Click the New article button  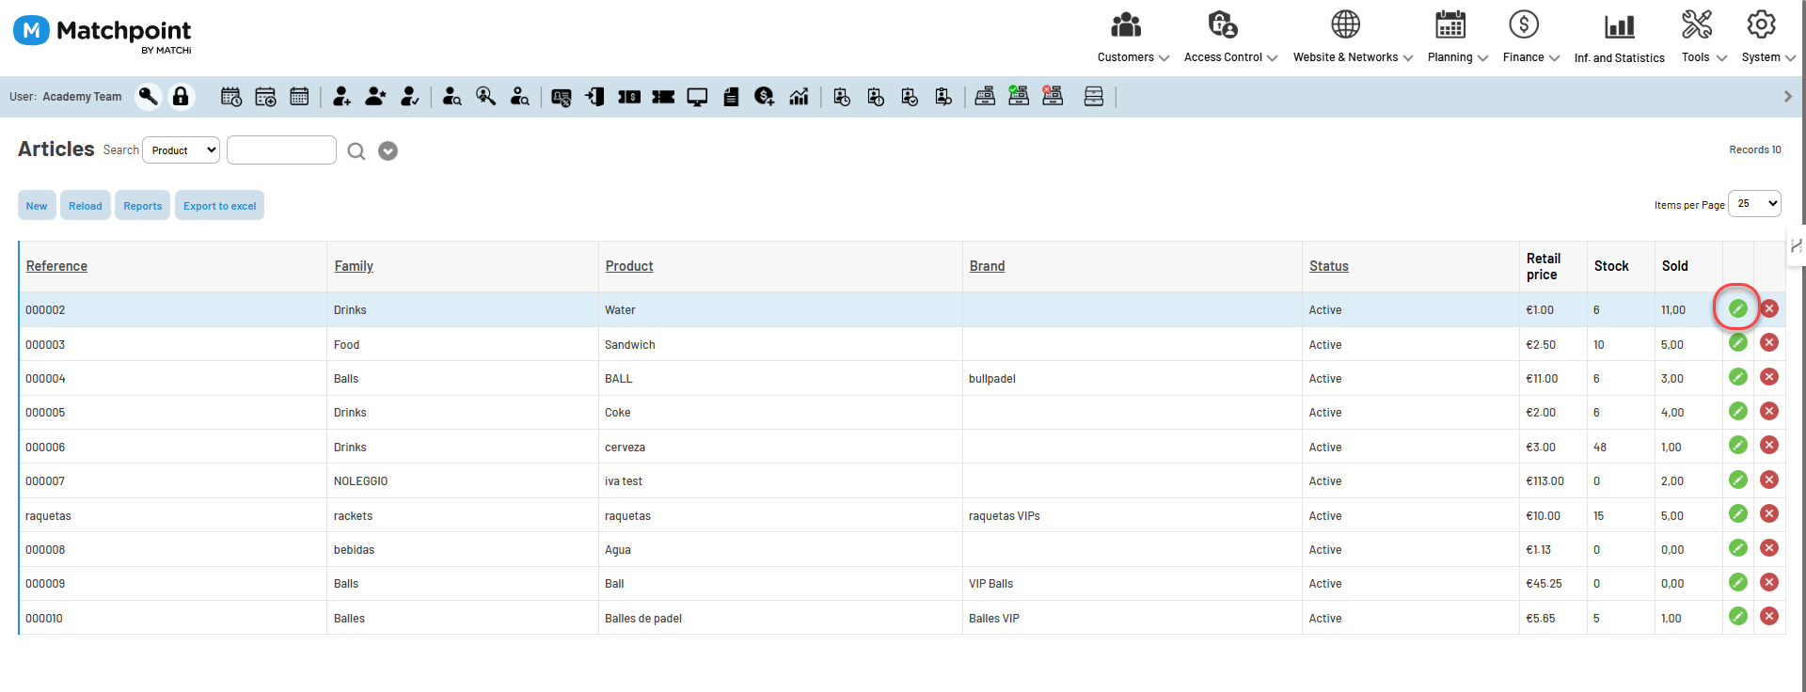click(x=37, y=205)
